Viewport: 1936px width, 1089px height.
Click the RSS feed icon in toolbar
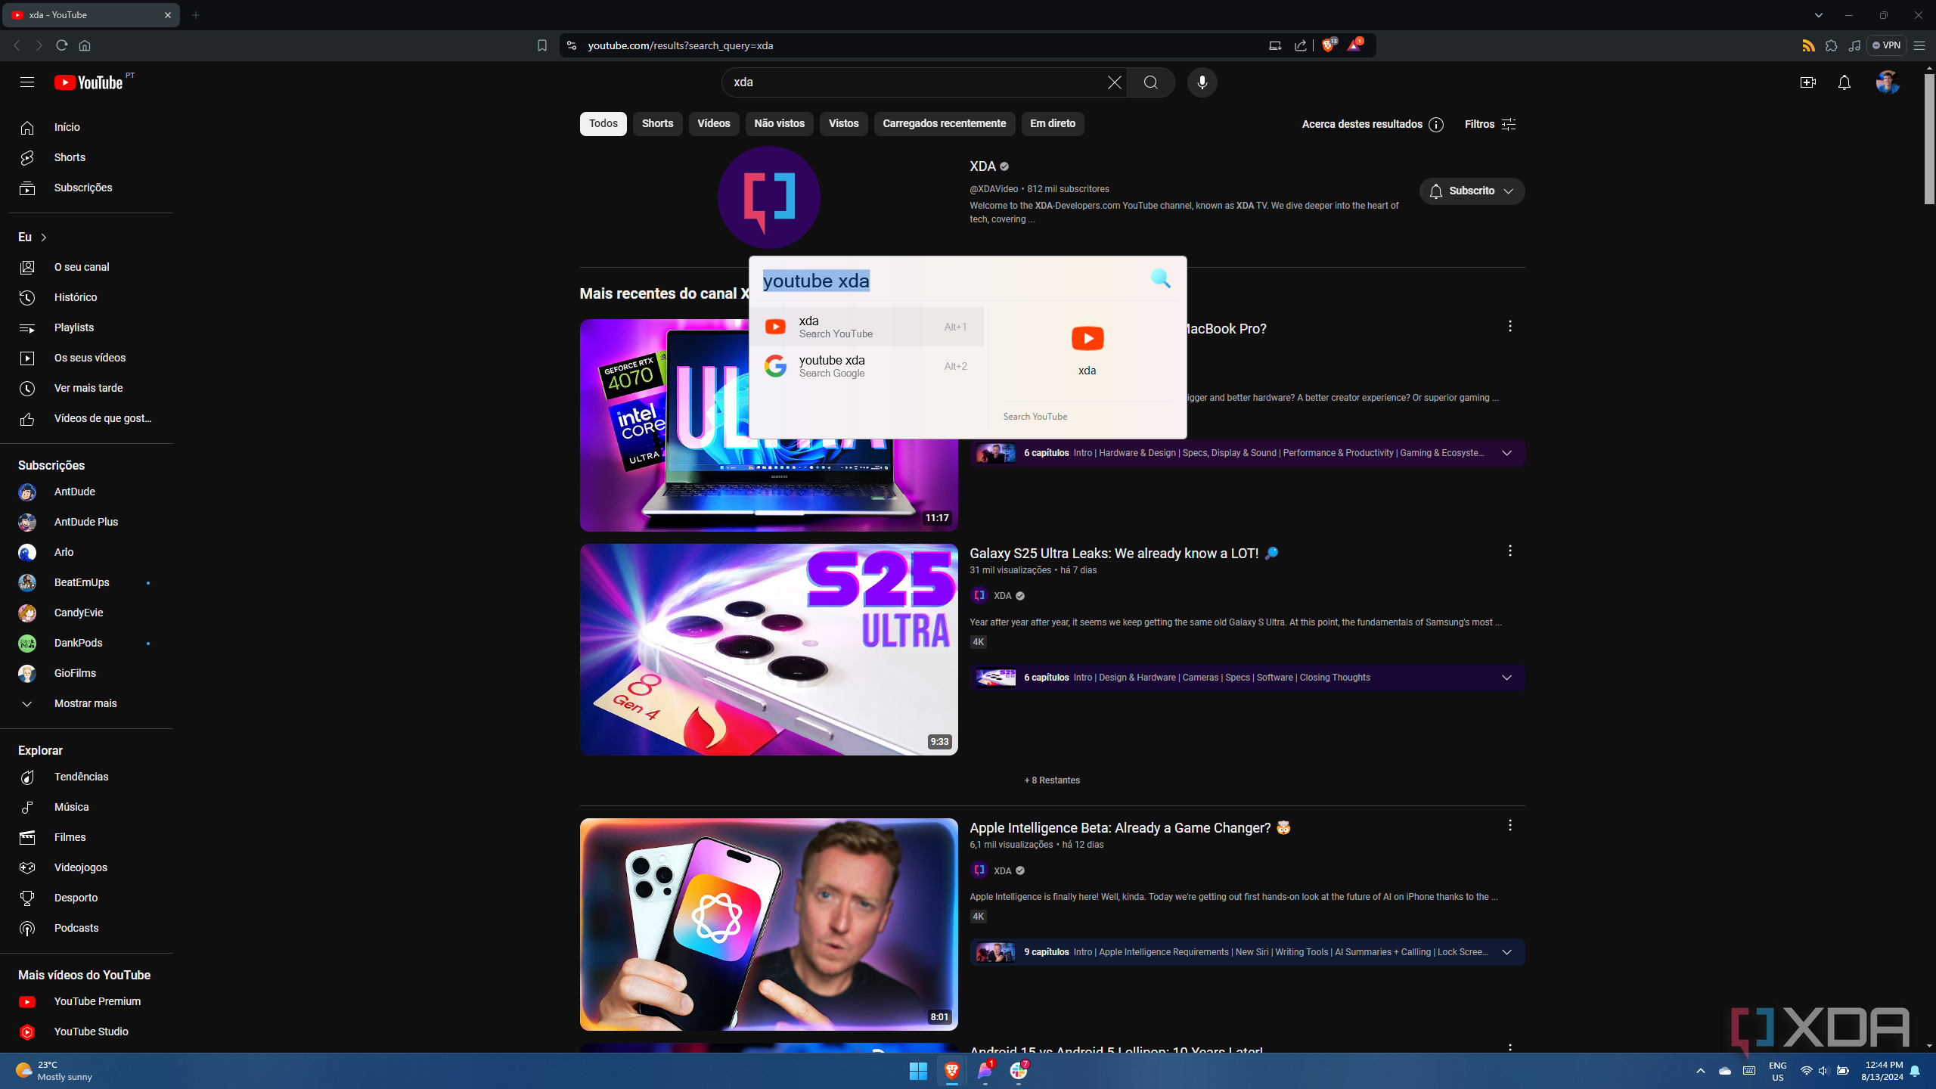1808,45
